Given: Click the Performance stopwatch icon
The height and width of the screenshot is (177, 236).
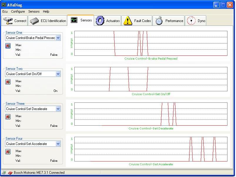Looking at the screenshot, I should pos(159,21).
